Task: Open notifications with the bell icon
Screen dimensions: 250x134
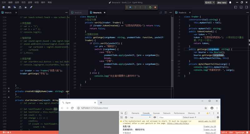Action: point(230,2)
